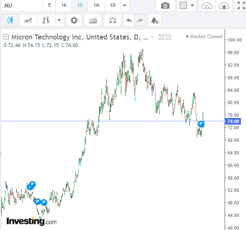
Task: Click the right P marker near price 48
Action: pyautogui.click(x=44, y=202)
